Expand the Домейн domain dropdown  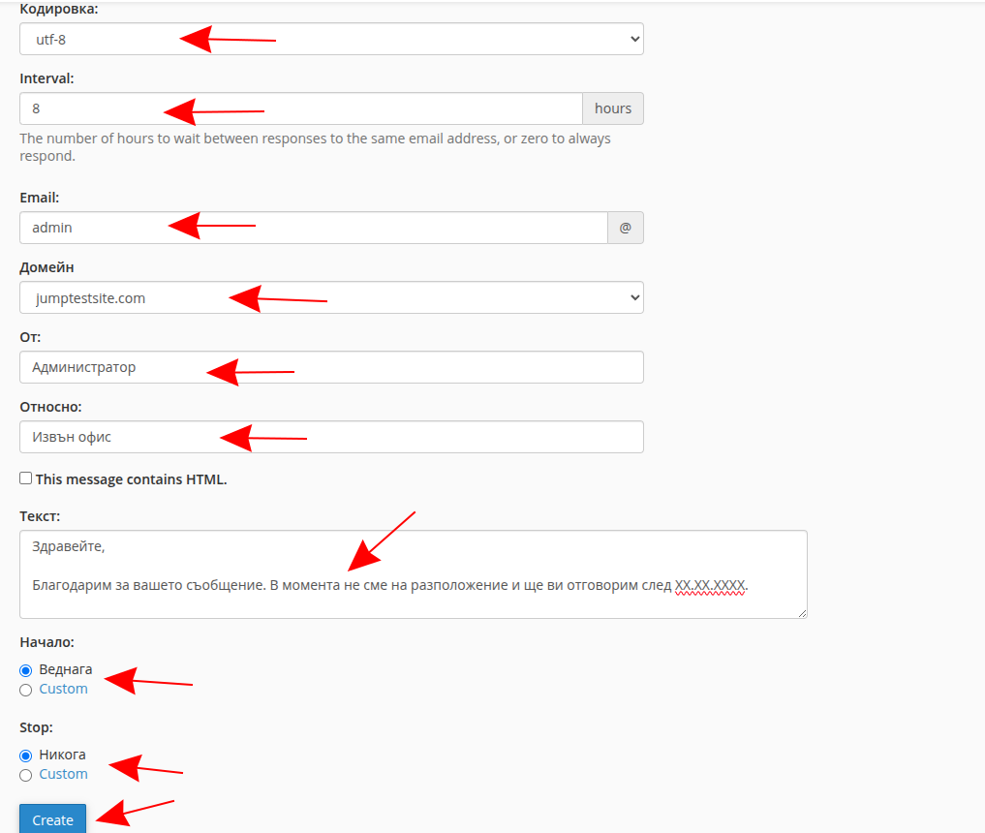click(331, 297)
